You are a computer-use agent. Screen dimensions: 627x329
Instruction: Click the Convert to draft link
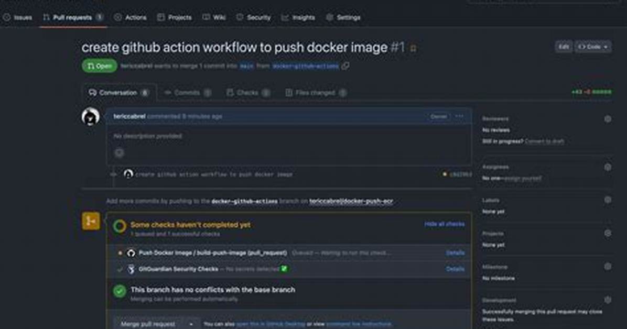(x=544, y=141)
